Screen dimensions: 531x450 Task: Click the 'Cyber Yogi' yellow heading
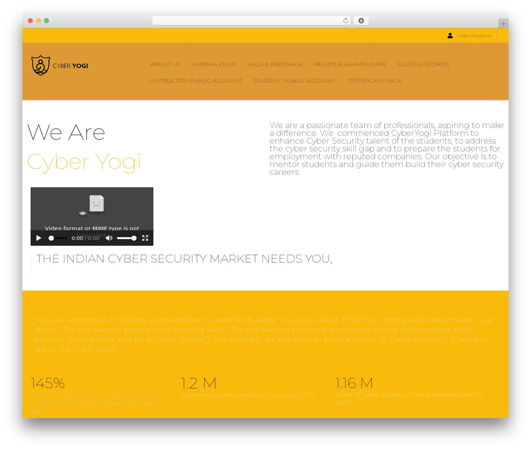pos(84,161)
